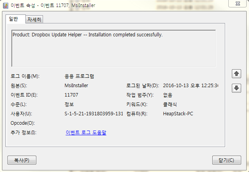Click the 로그 이름(M): label
This screenshot has width=249, height=172.
point(25,76)
